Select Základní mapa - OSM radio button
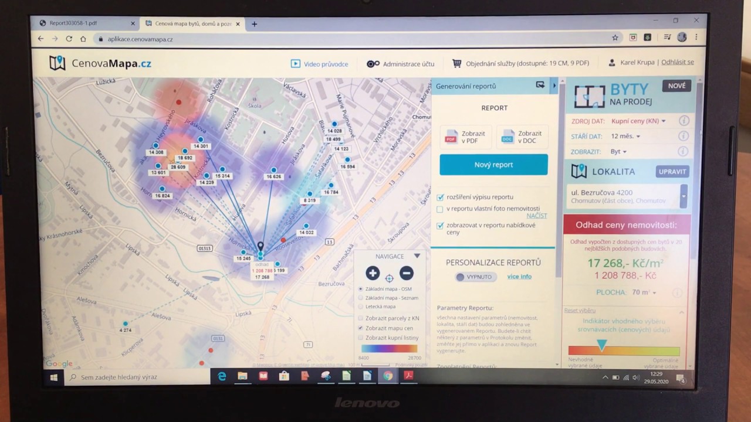The image size is (751, 422). point(360,289)
